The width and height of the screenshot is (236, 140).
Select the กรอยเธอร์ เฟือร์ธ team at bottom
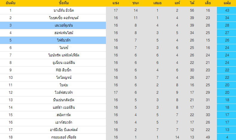(64, 137)
